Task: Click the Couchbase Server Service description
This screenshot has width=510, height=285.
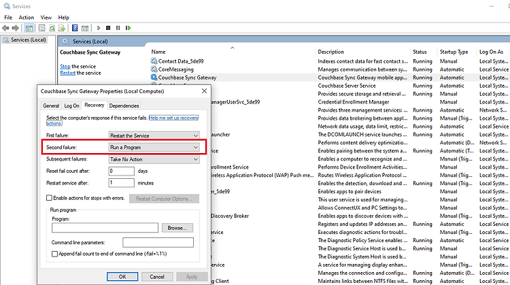Action: coord(347,86)
